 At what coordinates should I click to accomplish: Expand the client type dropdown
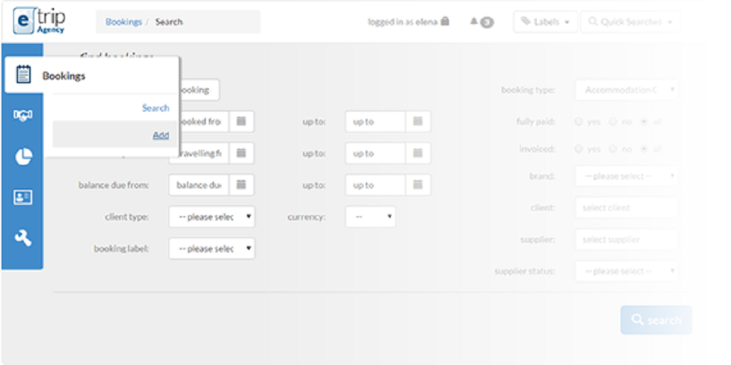[212, 217]
